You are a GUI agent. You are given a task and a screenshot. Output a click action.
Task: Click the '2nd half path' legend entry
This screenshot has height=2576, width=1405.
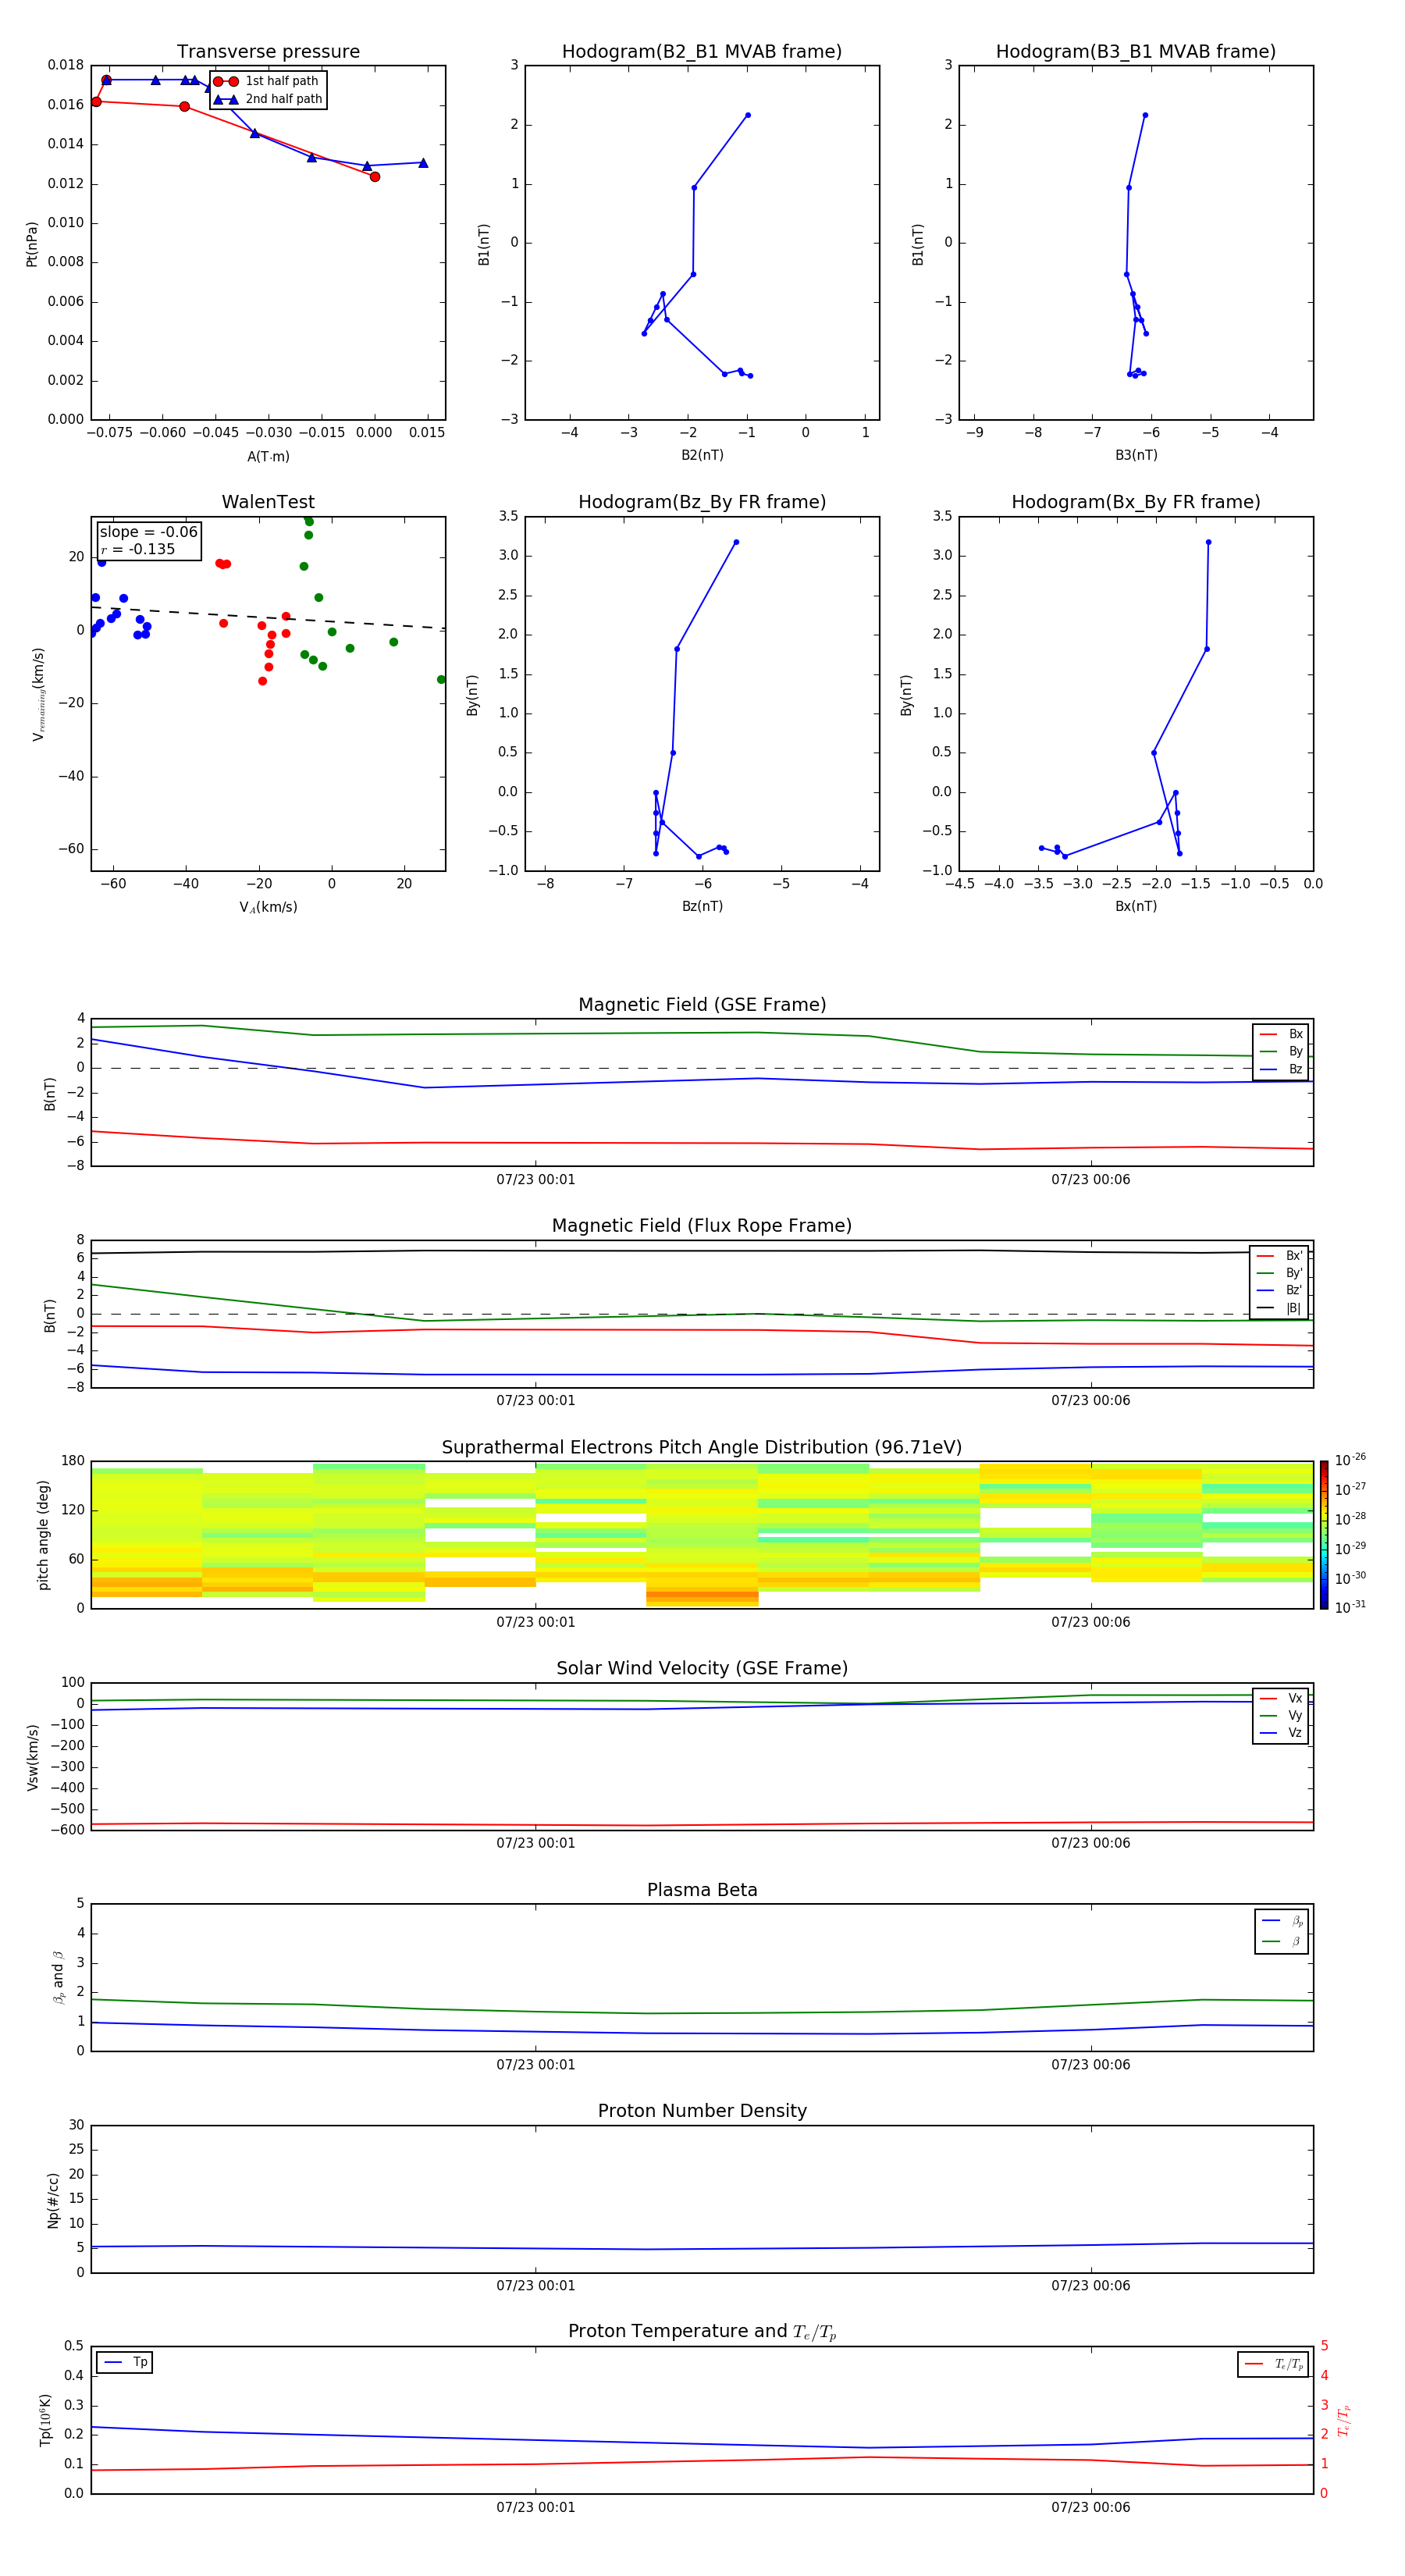pos(268,99)
